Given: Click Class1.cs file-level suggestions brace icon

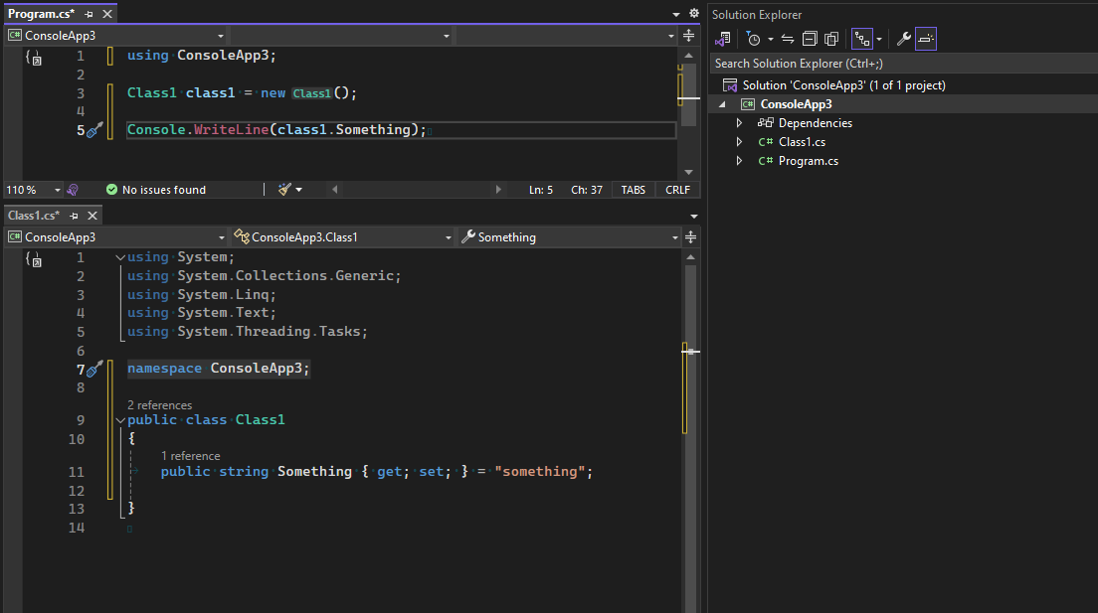Looking at the screenshot, I should pos(34,259).
